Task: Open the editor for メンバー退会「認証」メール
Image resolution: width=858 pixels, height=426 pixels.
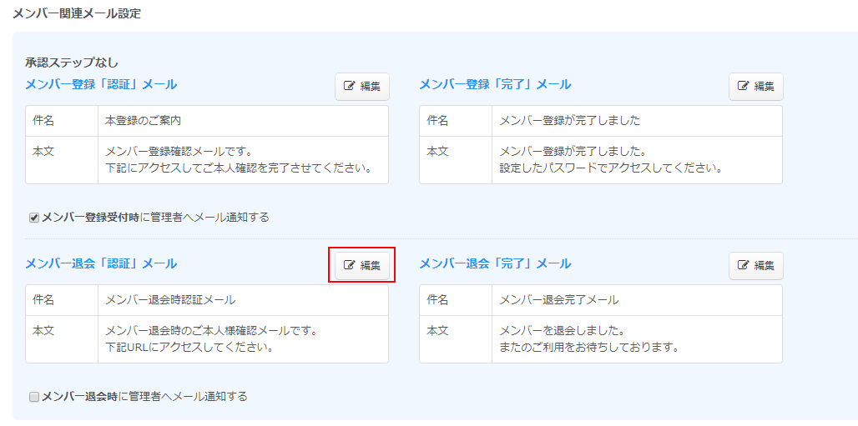Action: point(362,266)
